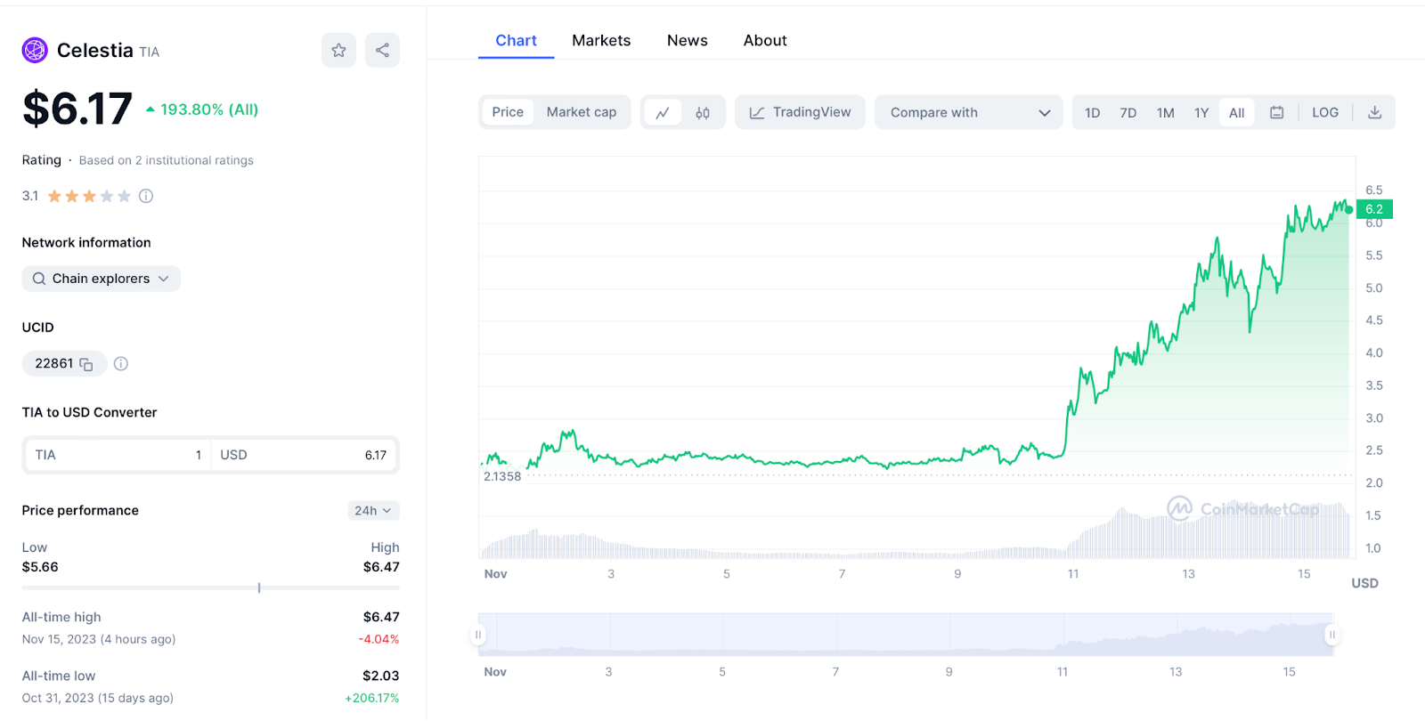Open the rating info circle icon
1425x721 pixels.
[146, 196]
